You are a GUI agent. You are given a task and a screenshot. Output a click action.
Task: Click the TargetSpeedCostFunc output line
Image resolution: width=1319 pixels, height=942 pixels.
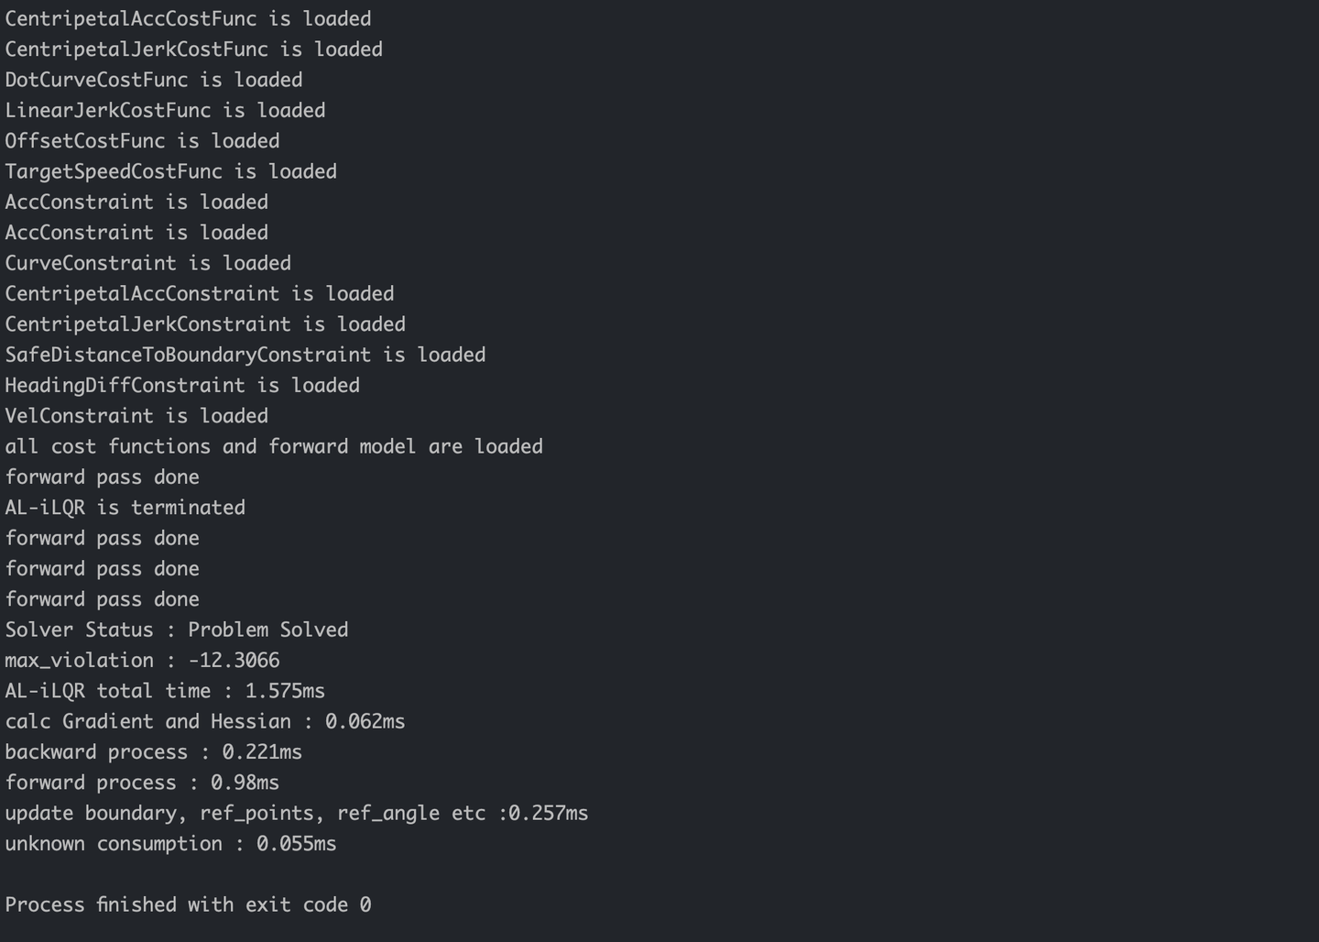tap(170, 172)
